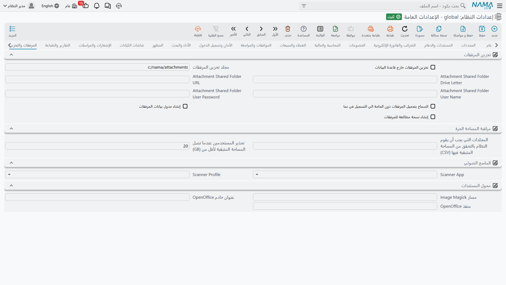506x285 pixels.
Task: Open the مدير النظام user dropdown
Action: point(19,6)
